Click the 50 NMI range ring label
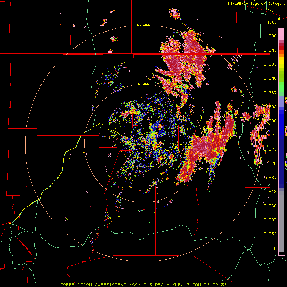 click(x=143, y=85)
